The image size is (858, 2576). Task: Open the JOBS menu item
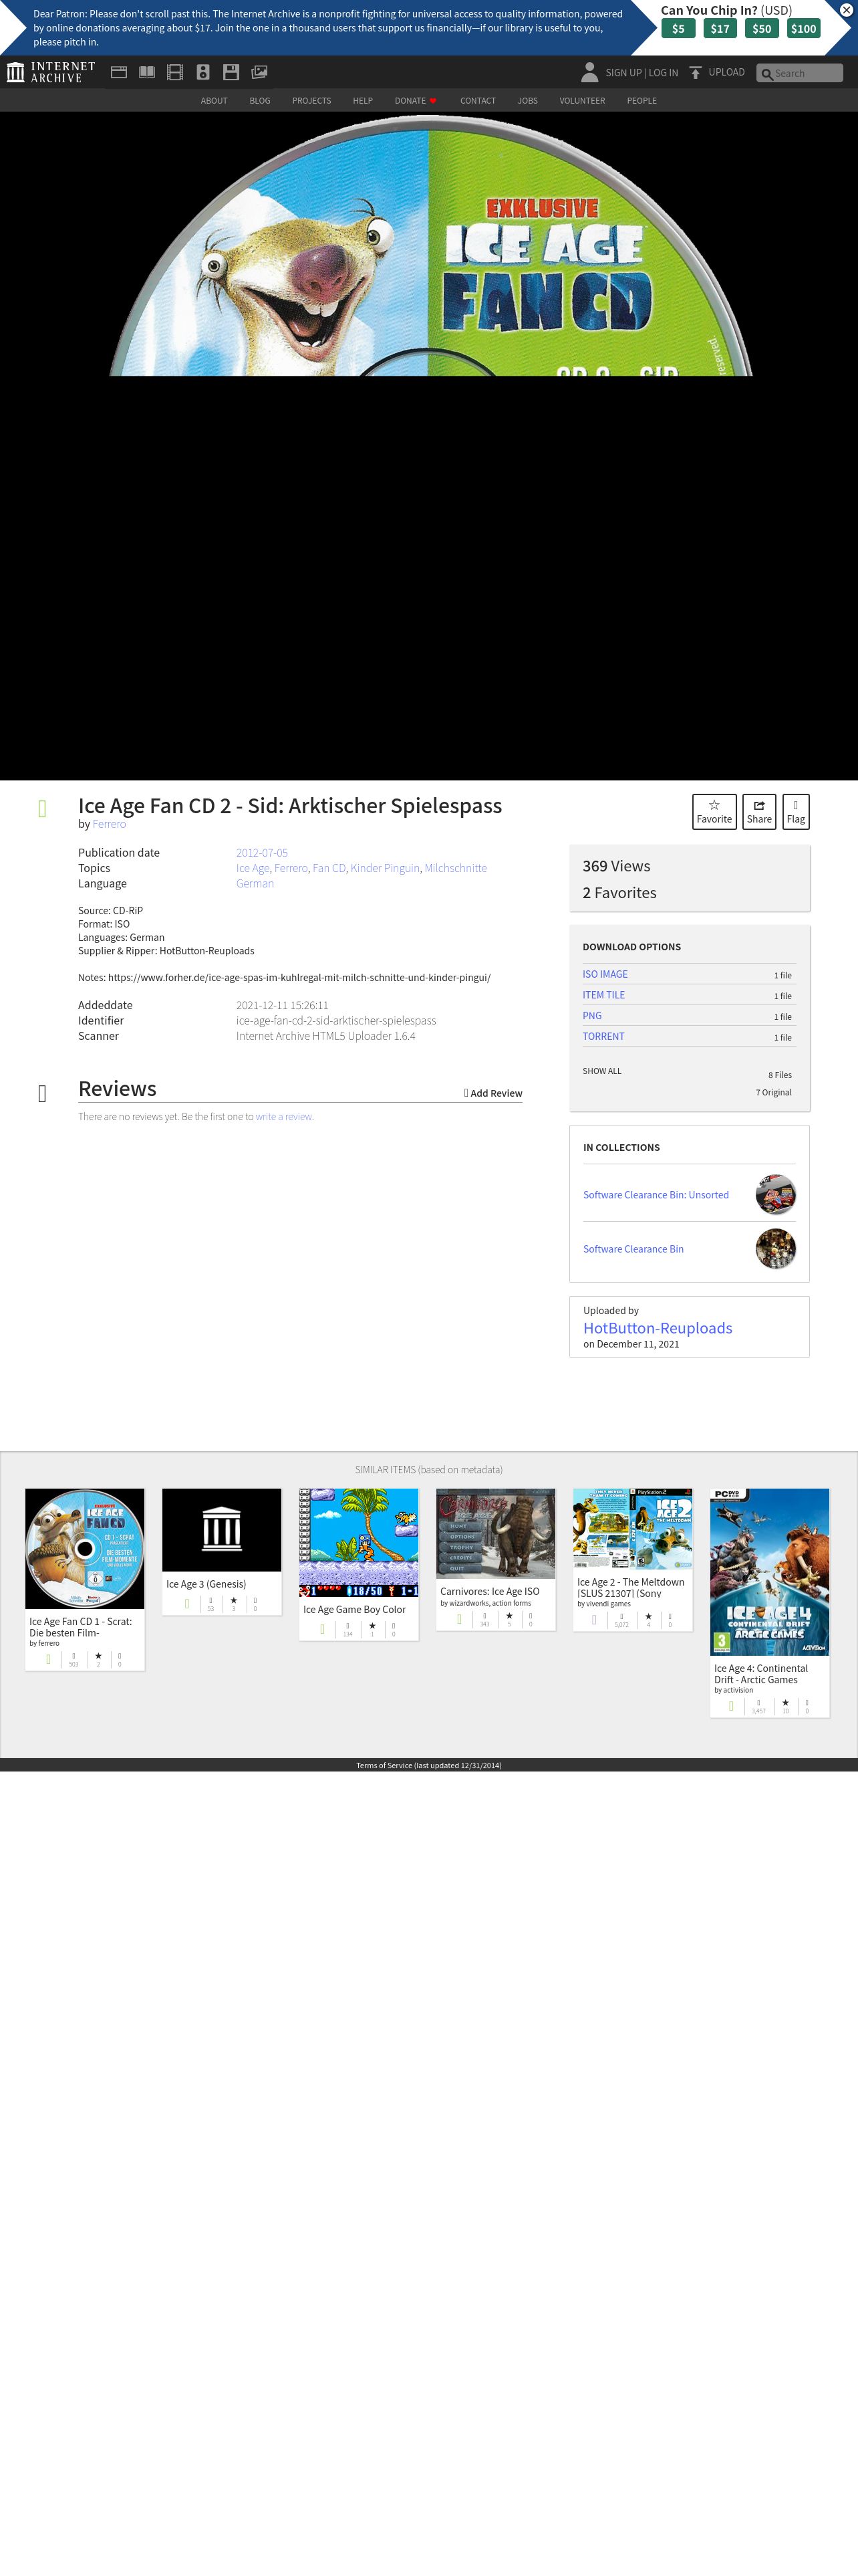[x=527, y=101]
